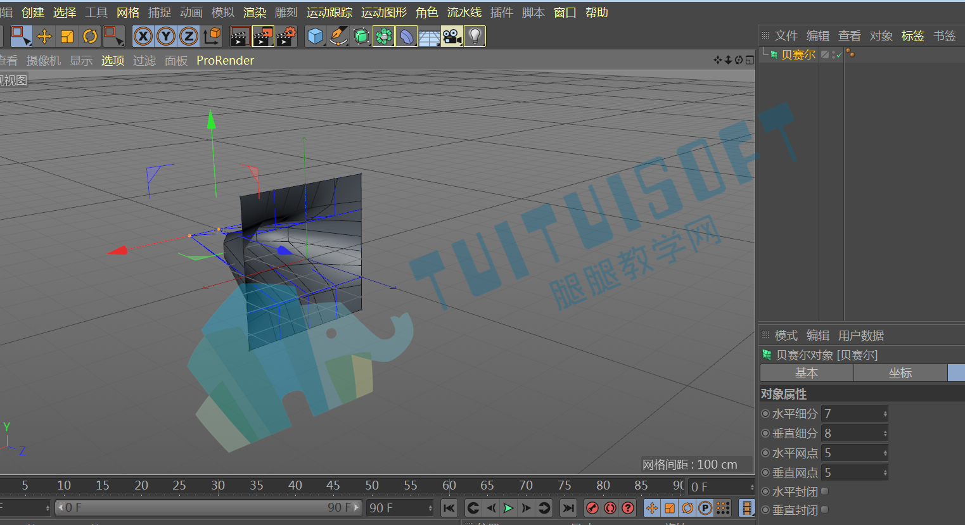Toggle the 水平细分 animation dot

click(765, 414)
